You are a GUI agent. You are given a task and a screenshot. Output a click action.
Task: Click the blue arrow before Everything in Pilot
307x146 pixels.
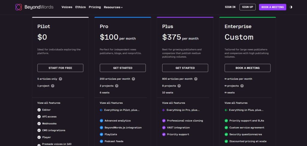(101, 110)
